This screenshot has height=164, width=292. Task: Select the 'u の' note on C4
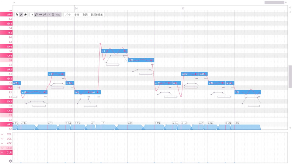click(141, 60)
